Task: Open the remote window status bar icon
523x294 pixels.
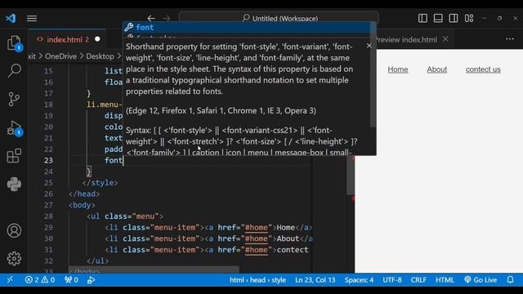Action: click(10, 279)
